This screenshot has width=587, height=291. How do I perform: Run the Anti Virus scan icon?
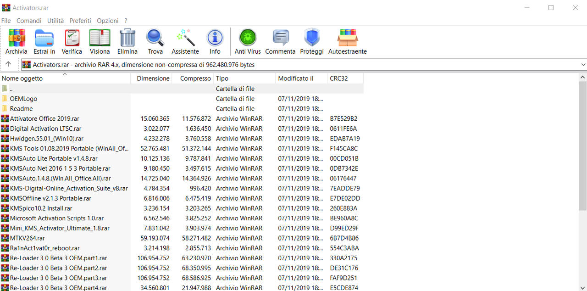248,38
